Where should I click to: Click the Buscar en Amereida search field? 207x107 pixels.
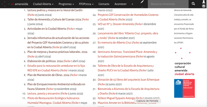(x=168, y=4)
